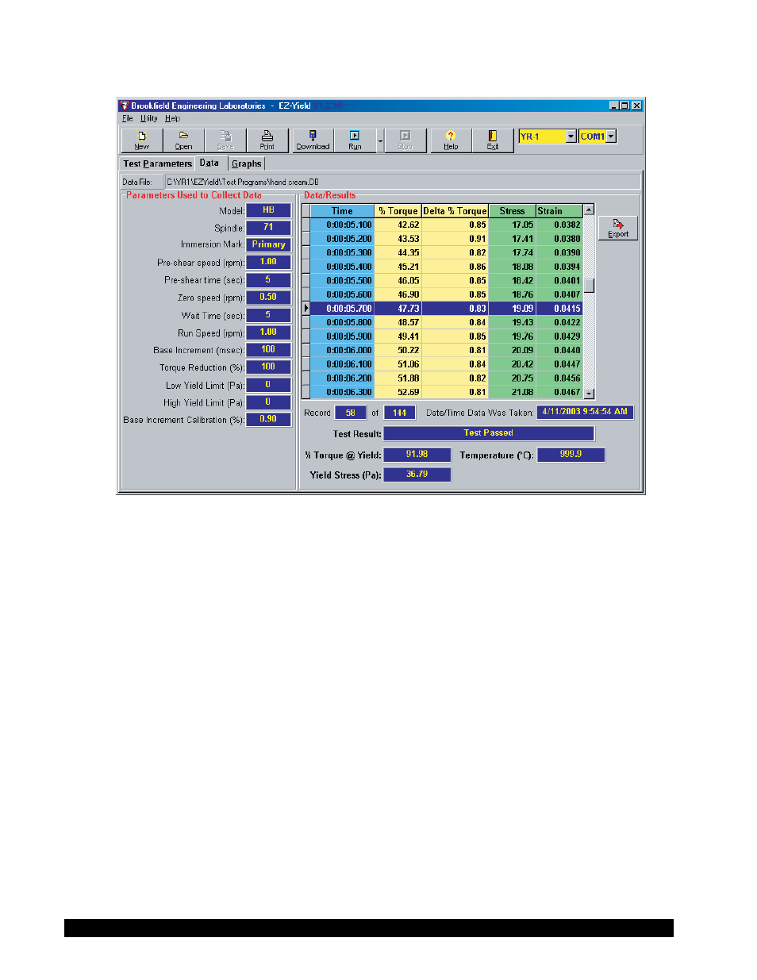Click the Model value HB
Viewport: 757px width, 980px height.
tap(268, 210)
